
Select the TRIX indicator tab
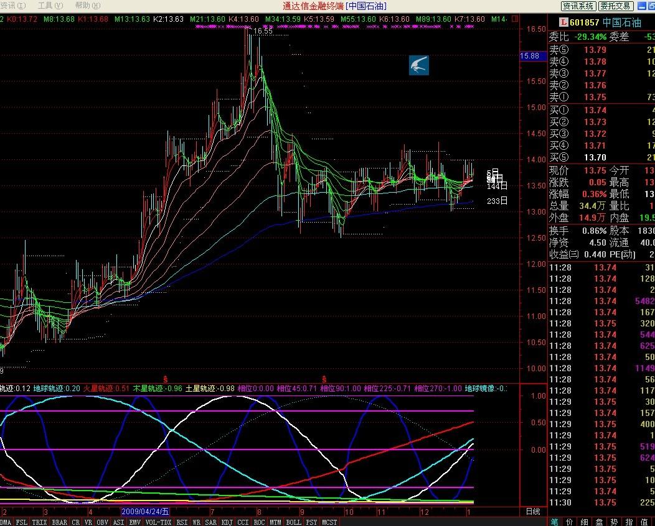[39, 522]
